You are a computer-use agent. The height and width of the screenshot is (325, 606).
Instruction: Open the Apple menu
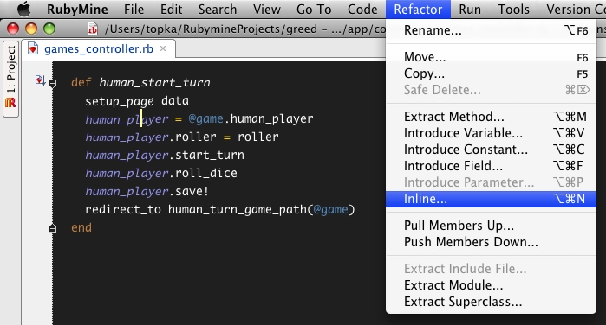[24, 9]
